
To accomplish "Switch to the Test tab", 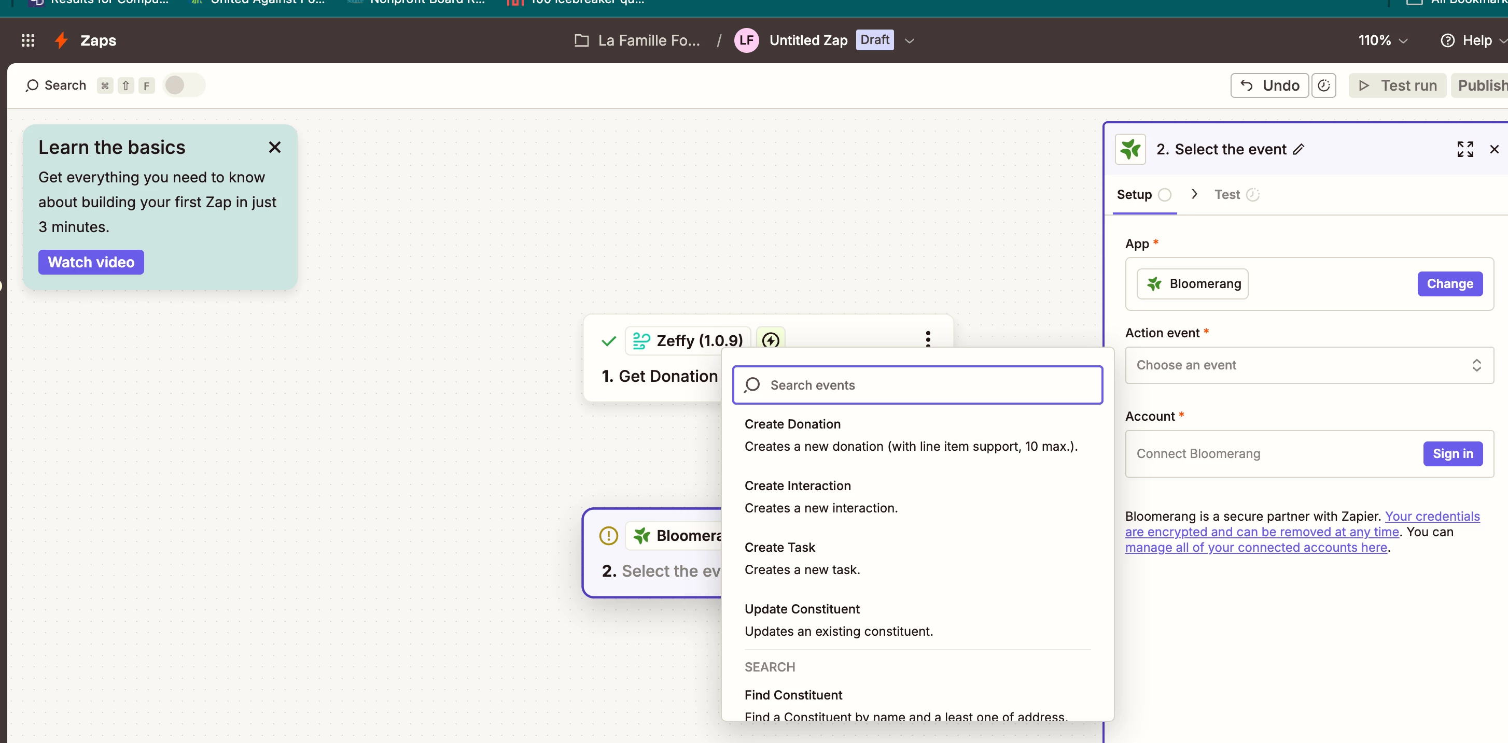I will tap(1227, 194).
